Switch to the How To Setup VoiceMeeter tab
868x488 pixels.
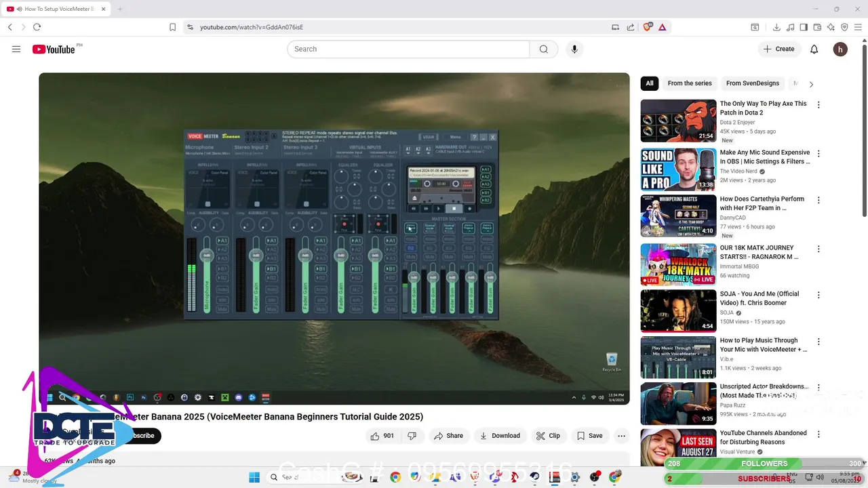54,9
